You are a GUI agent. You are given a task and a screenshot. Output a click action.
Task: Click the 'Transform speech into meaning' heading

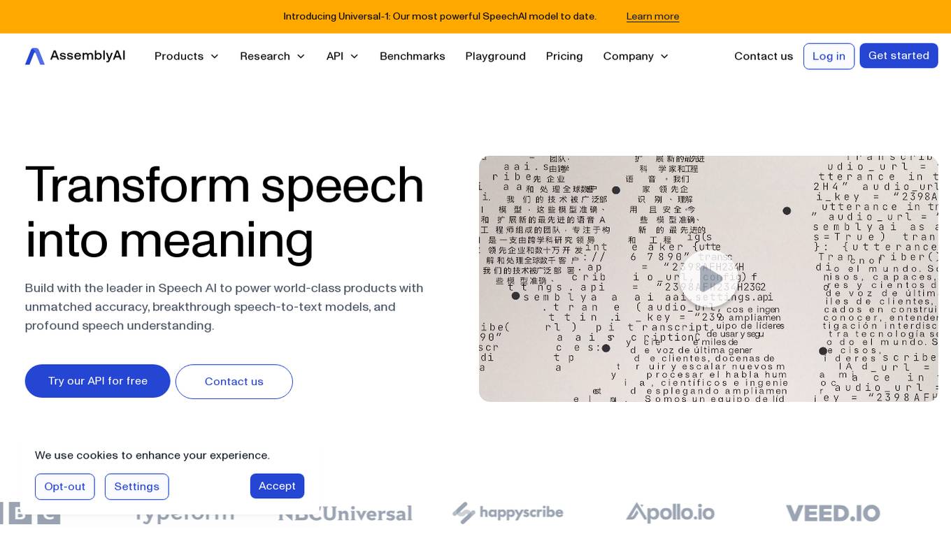click(224, 212)
